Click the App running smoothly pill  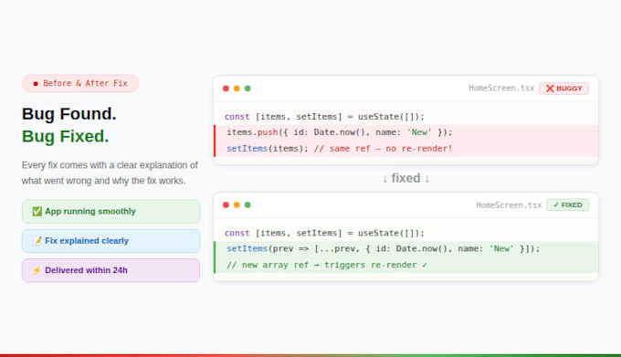tap(111, 211)
